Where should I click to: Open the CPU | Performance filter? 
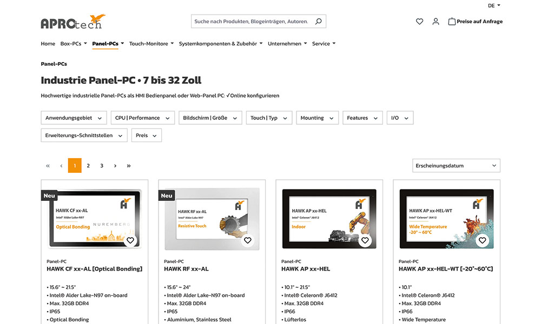142,117
